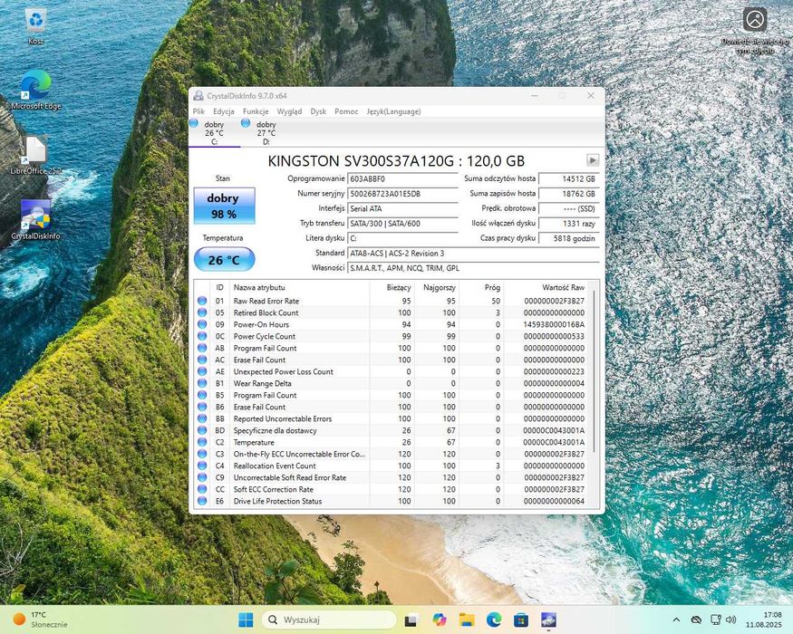Click the Nazwa atrybutu column header
This screenshot has width=793, height=634.
point(299,287)
